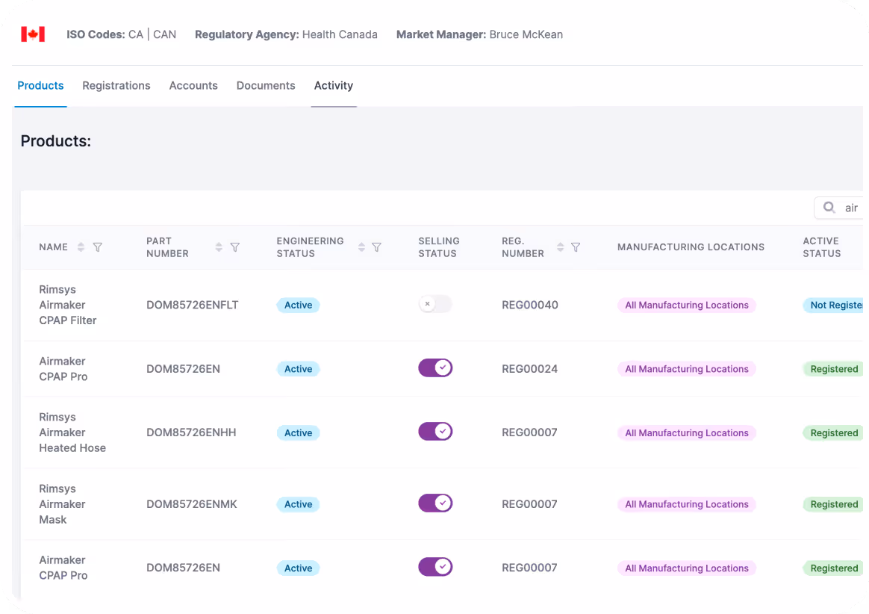Toggle selling status for Airmaker Mask row
The width and height of the screenshot is (869, 614).
(x=435, y=503)
